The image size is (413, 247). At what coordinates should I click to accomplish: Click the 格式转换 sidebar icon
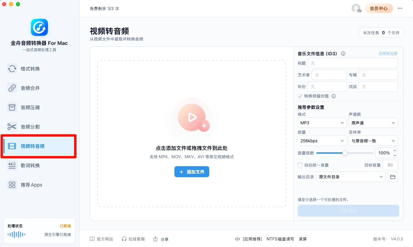click(x=12, y=69)
